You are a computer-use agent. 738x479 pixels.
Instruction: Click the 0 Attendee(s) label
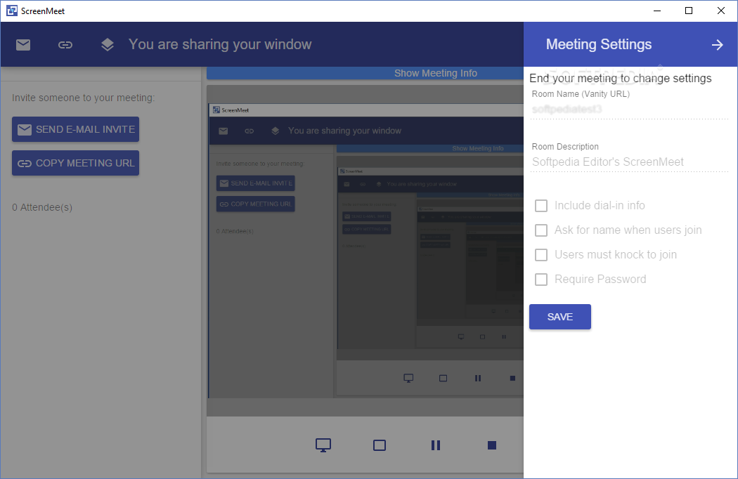42,207
